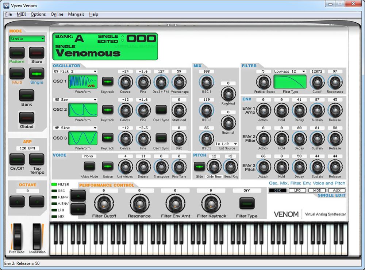Click the Detune knob
Viewport: 365px width, 270px height.
(143, 167)
